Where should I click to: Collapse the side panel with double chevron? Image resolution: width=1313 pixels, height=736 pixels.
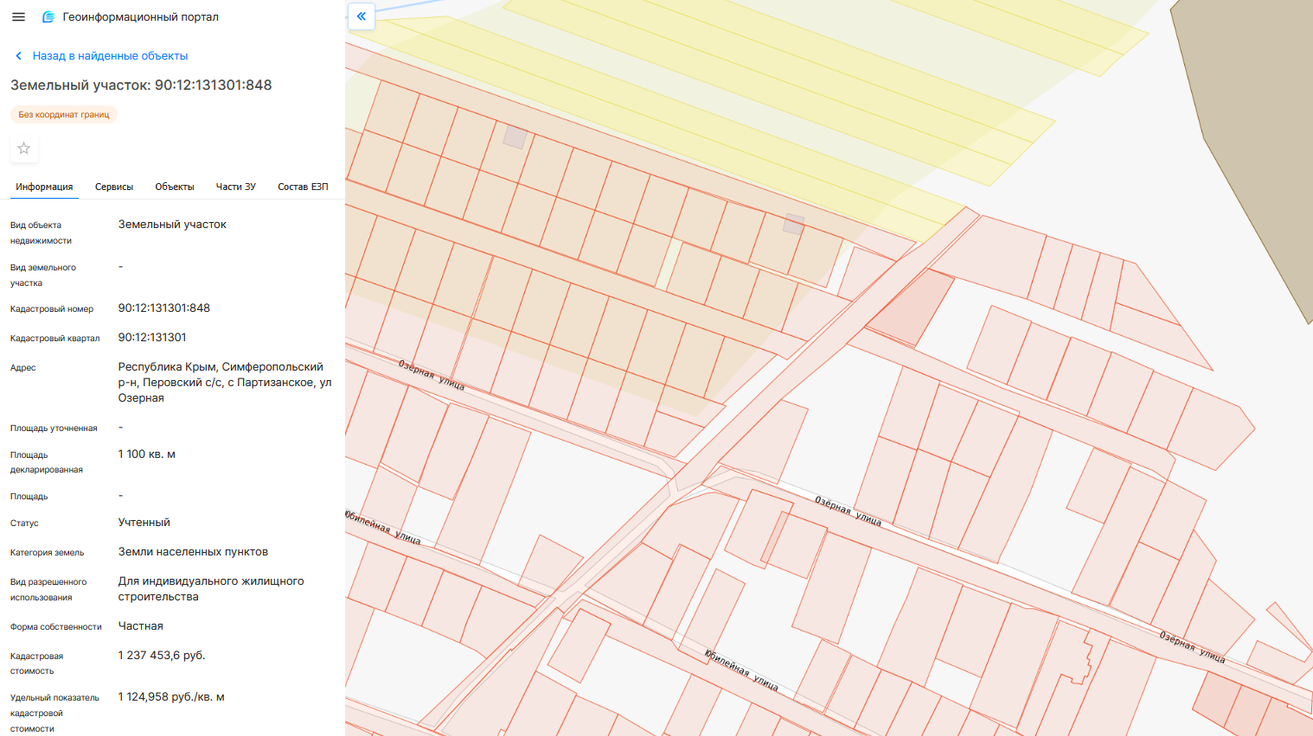tap(362, 16)
